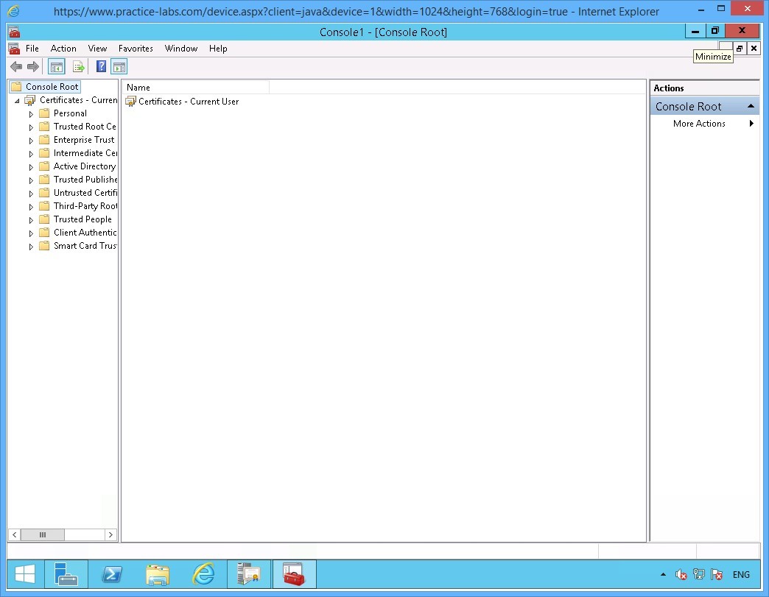The width and height of the screenshot is (769, 597).
Task: Collapse the Certificates - Current User tree node
Action: coord(16,100)
